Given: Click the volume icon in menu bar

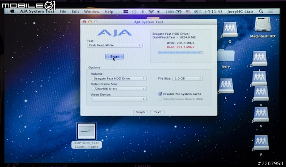Looking at the screenshot, I should pyautogui.click(x=158, y=12).
